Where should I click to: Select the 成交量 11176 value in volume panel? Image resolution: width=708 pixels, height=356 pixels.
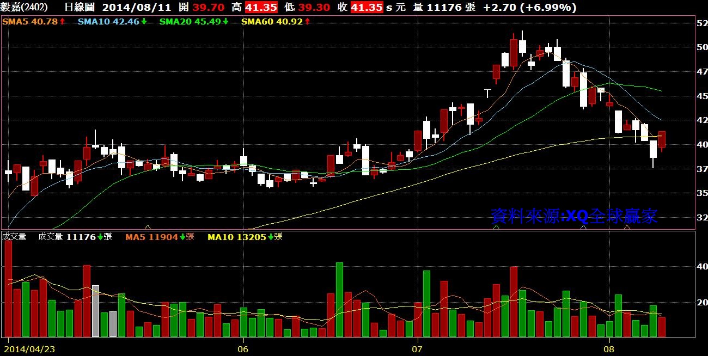click(x=75, y=237)
